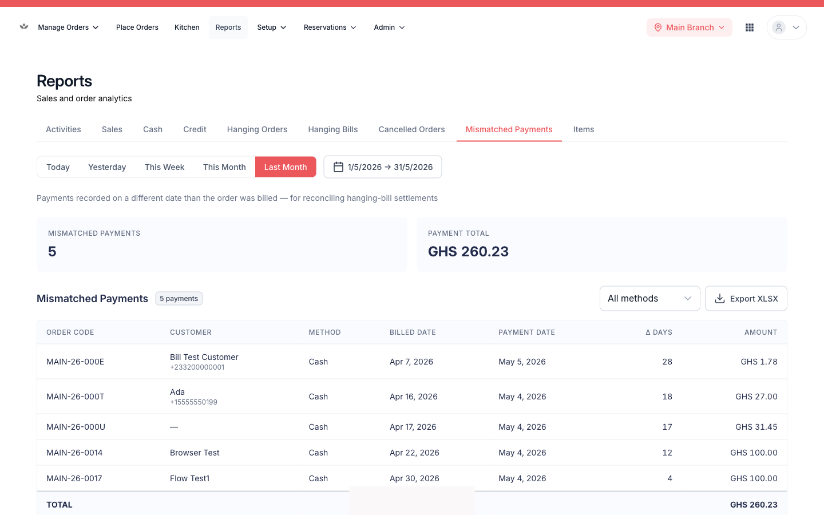This screenshot has height=515, width=824.
Task: Open the Items tab
Action: tap(584, 129)
